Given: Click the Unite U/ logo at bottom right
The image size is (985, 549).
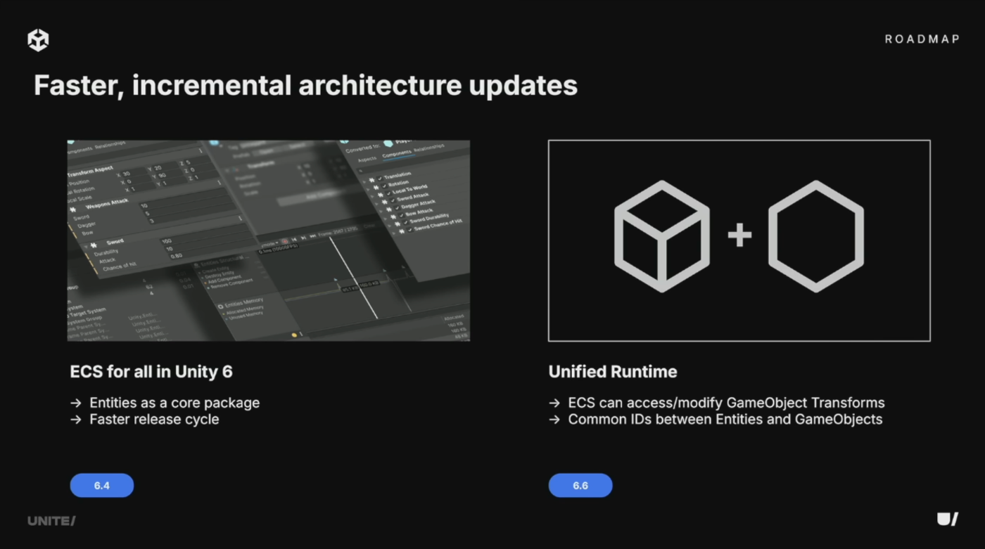Looking at the screenshot, I should (948, 519).
